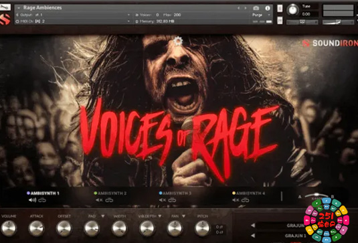Click the link icon under Ambisynth 4

(x=245, y=200)
